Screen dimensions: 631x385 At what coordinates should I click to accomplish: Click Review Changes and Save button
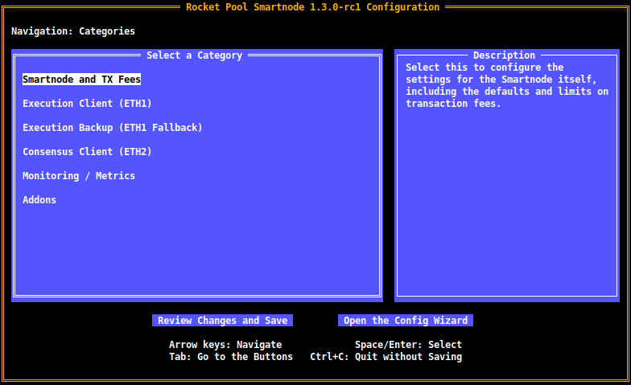tap(222, 321)
